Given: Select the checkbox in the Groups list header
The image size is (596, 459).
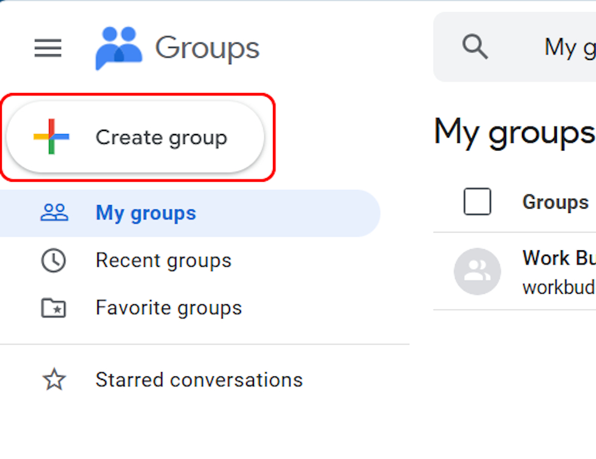Looking at the screenshot, I should coord(477,202).
